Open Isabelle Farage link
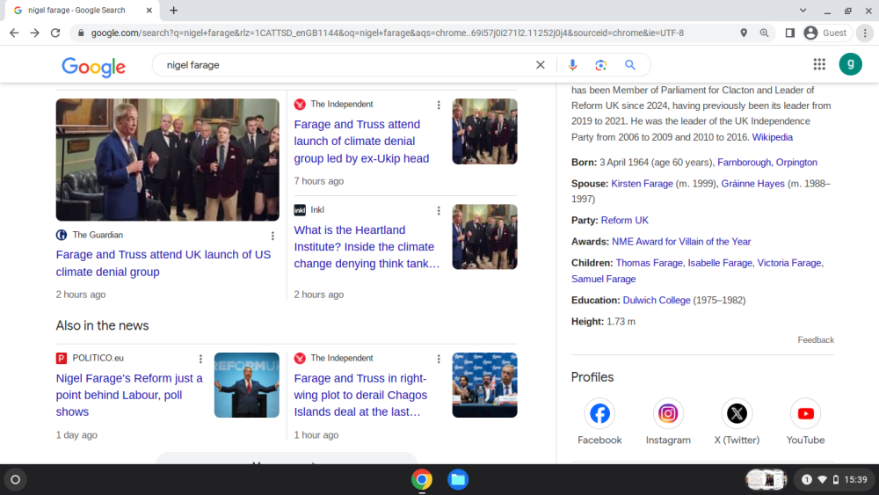 (x=721, y=263)
